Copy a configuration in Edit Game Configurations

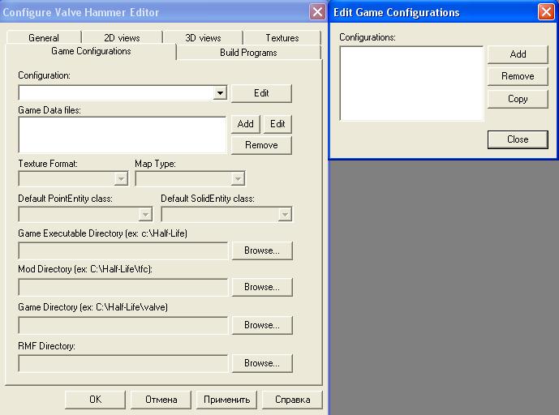(x=518, y=99)
